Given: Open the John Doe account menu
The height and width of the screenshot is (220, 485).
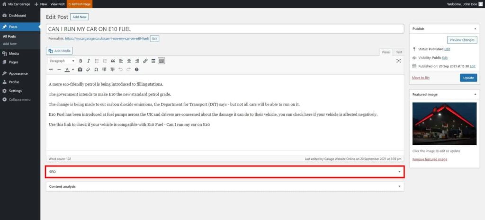Looking at the screenshot, I should click(465, 4).
